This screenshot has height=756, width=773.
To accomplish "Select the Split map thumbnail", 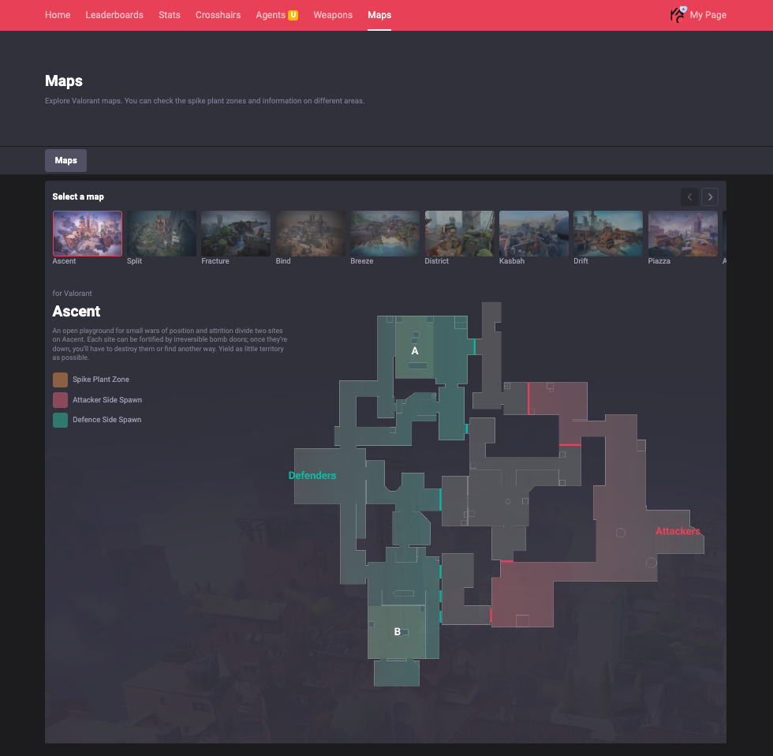I will (x=162, y=234).
